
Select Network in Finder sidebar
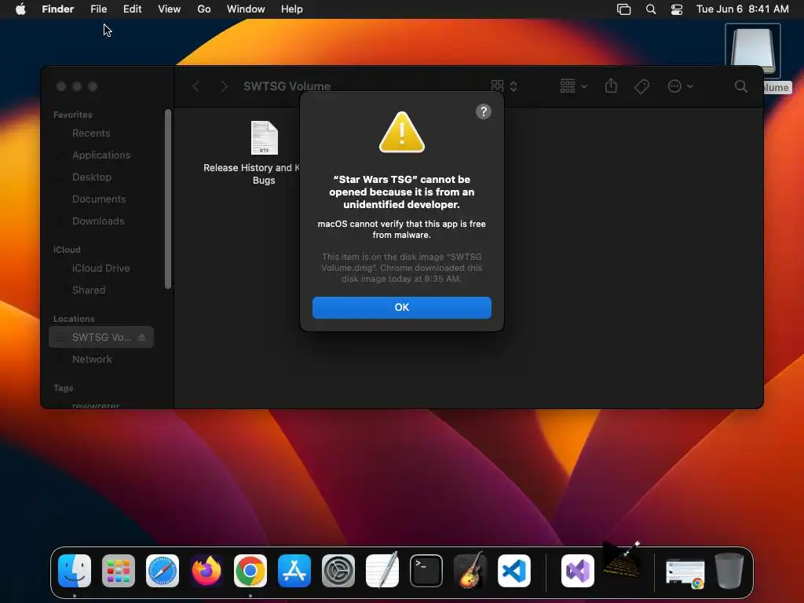pyautogui.click(x=92, y=359)
